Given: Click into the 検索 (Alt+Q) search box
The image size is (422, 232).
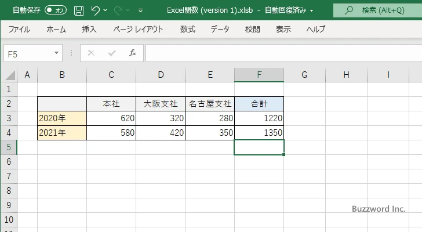Looking at the screenshot, I should (377, 10).
